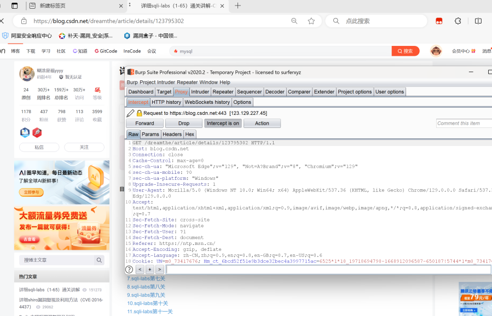Switch to the Sequencer tab
This screenshot has width=492, height=316.
[x=249, y=91]
